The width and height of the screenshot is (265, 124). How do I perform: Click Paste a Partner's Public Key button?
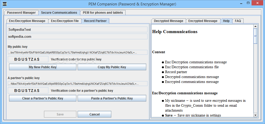click(x=112, y=98)
